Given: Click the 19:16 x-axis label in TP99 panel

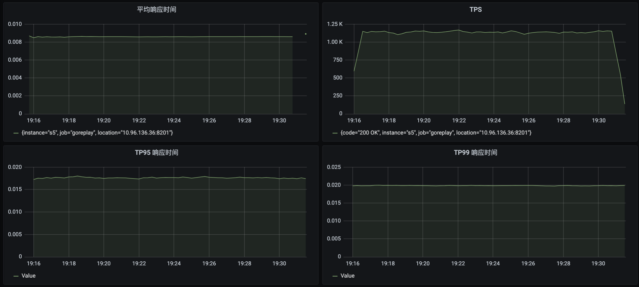Looking at the screenshot, I should click(353, 264).
